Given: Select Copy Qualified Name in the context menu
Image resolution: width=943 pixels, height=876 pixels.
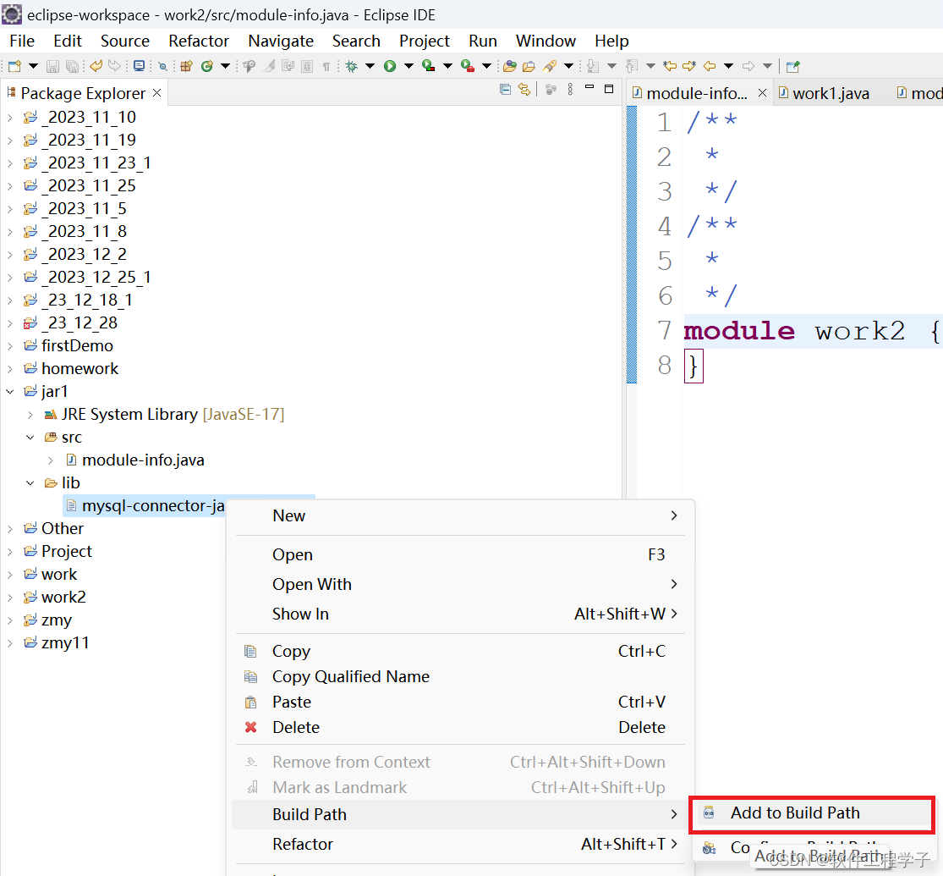Looking at the screenshot, I should tap(350, 676).
